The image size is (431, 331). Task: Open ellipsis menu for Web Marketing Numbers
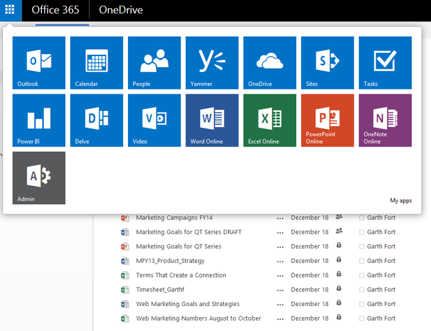click(280, 319)
